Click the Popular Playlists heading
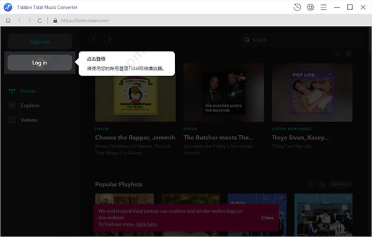This screenshot has width=372, height=237. [x=118, y=184]
